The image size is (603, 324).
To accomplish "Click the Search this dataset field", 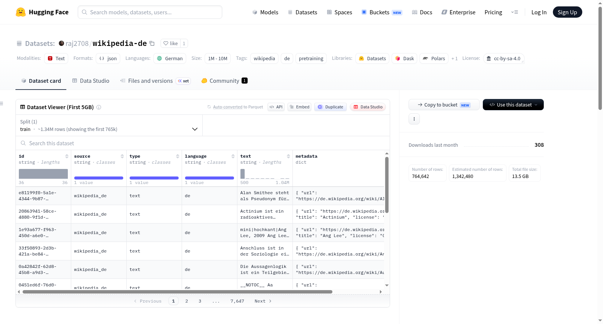I will pyautogui.click(x=203, y=143).
